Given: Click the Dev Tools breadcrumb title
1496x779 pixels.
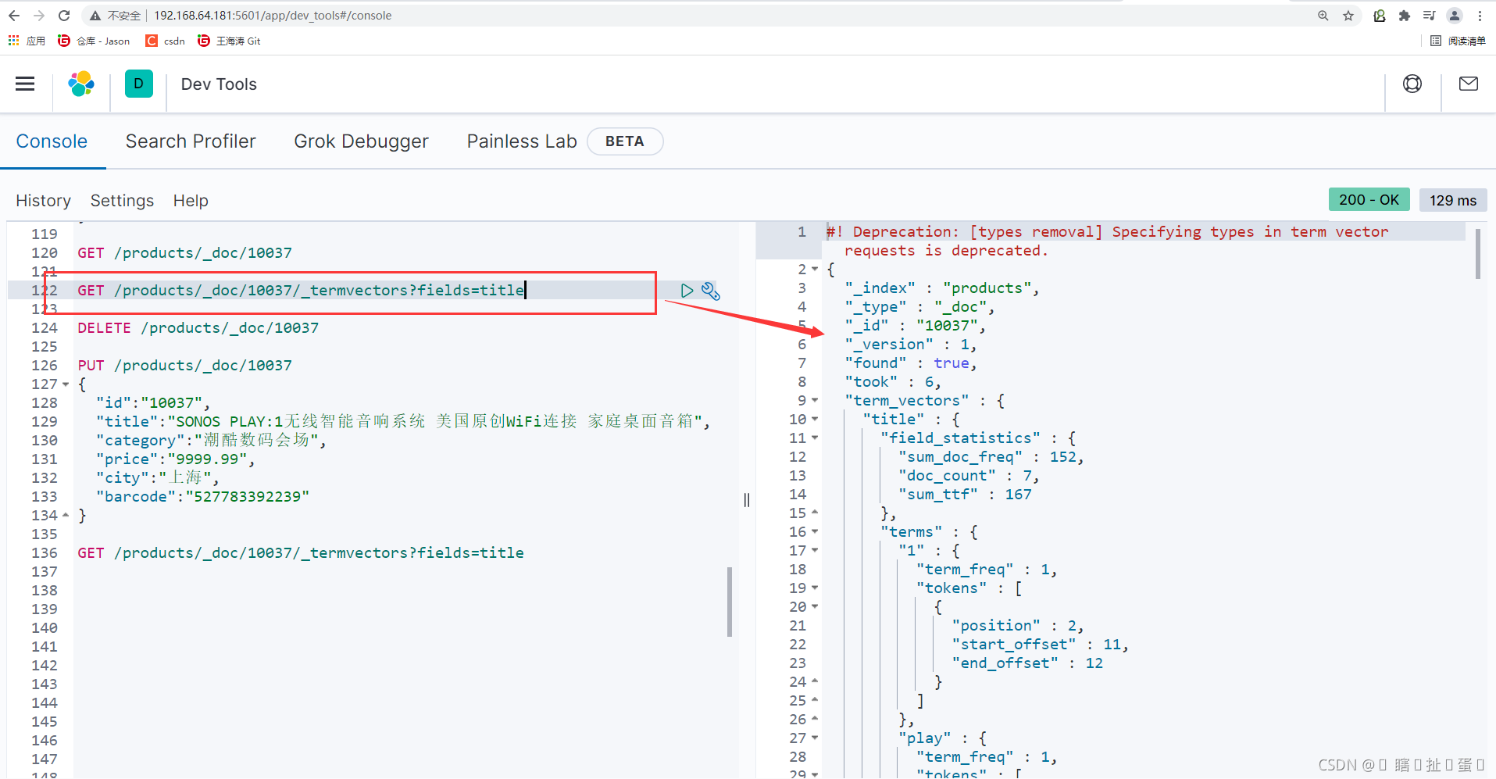Looking at the screenshot, I should tap(219, 84).
